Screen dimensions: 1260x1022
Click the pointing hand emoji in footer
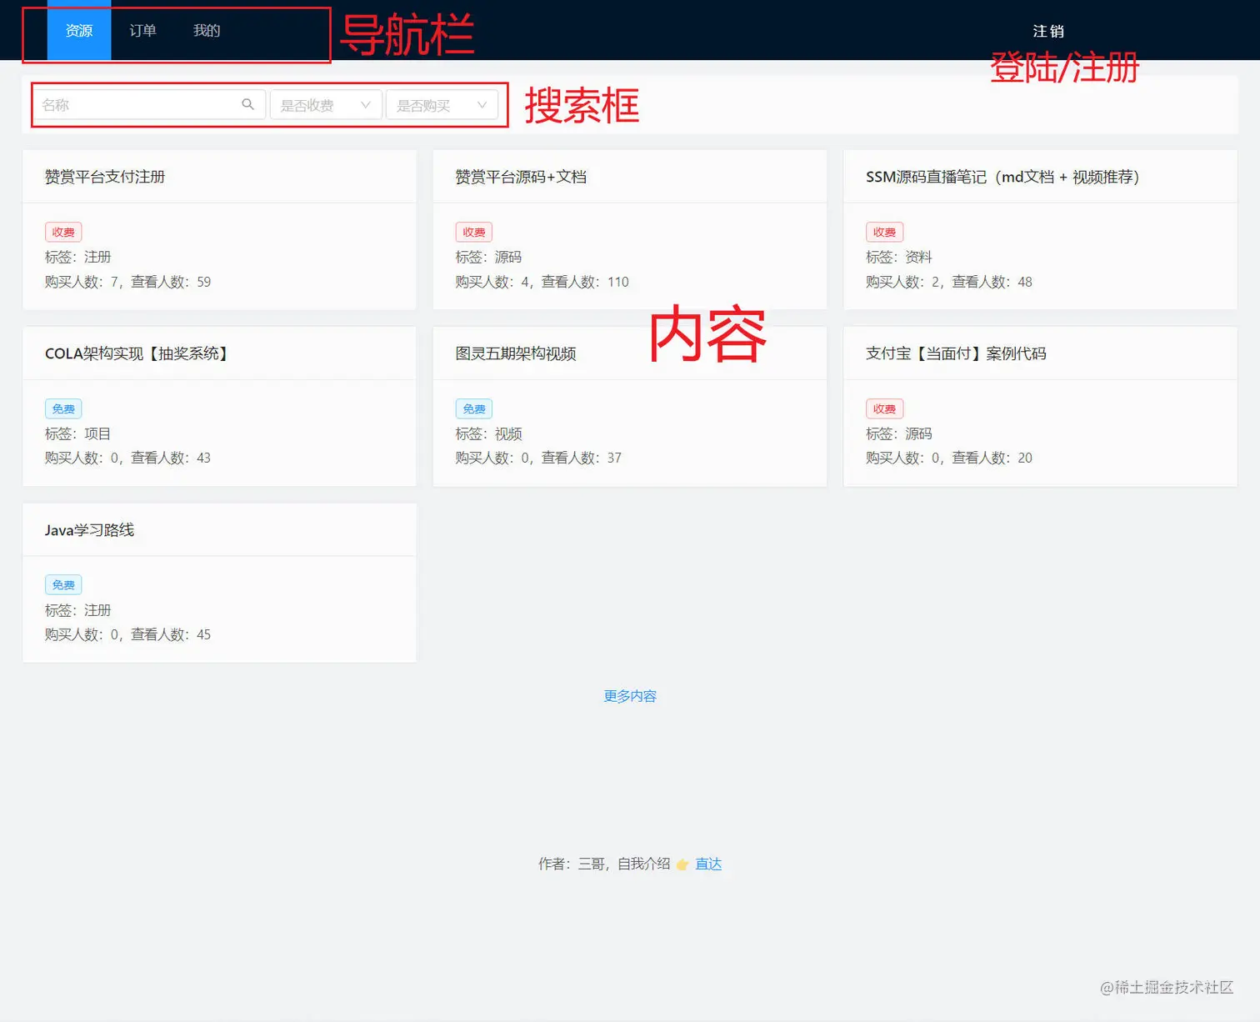pyautogui.click(x=682, y=864)
